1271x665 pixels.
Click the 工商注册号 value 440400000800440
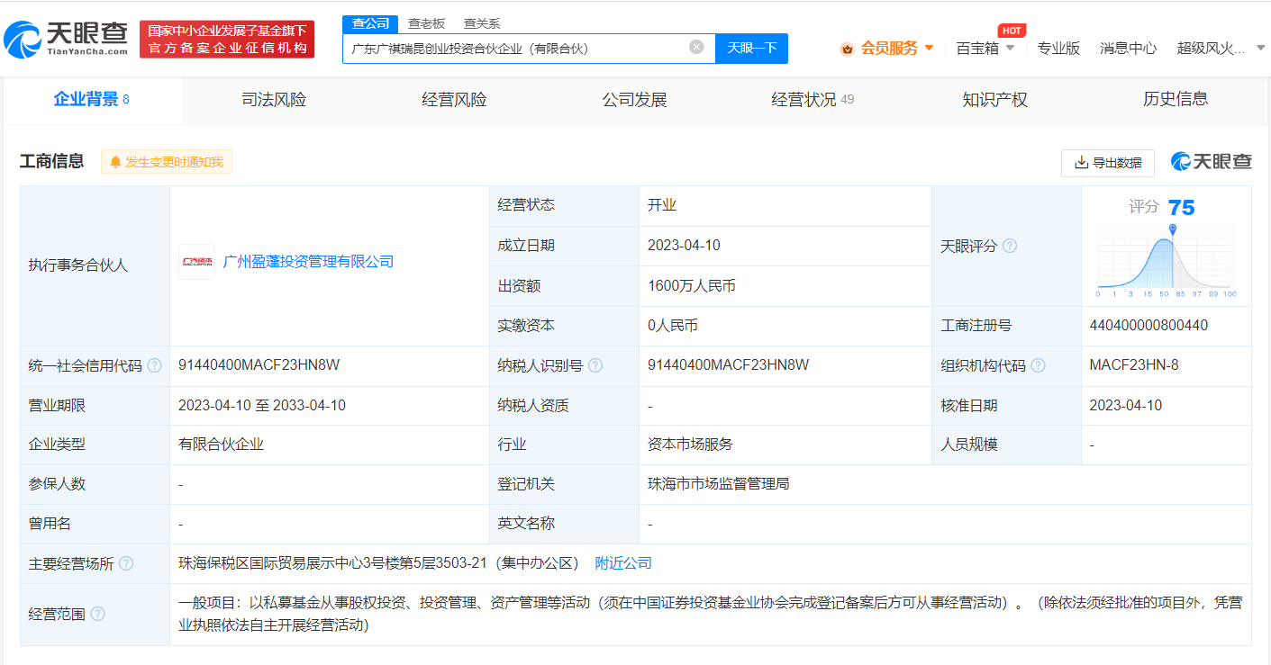[1148, 326]
